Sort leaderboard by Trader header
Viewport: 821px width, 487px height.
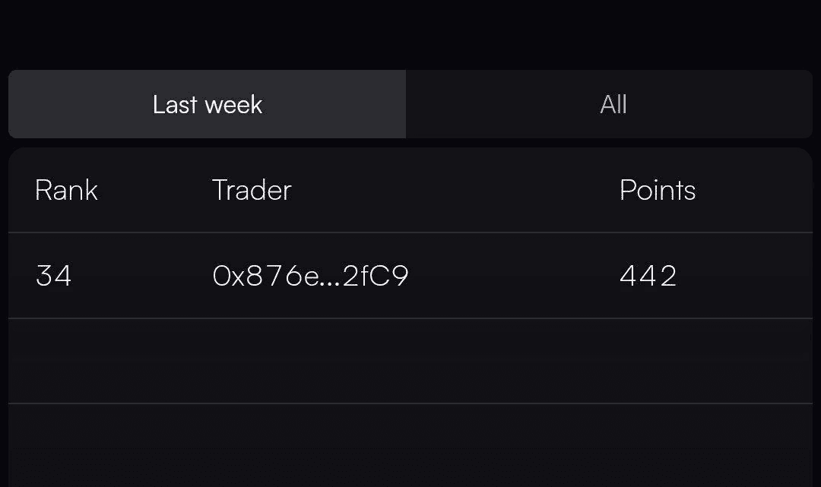coord(252,190)
